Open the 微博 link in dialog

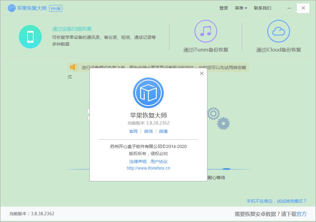coord(163,131)
